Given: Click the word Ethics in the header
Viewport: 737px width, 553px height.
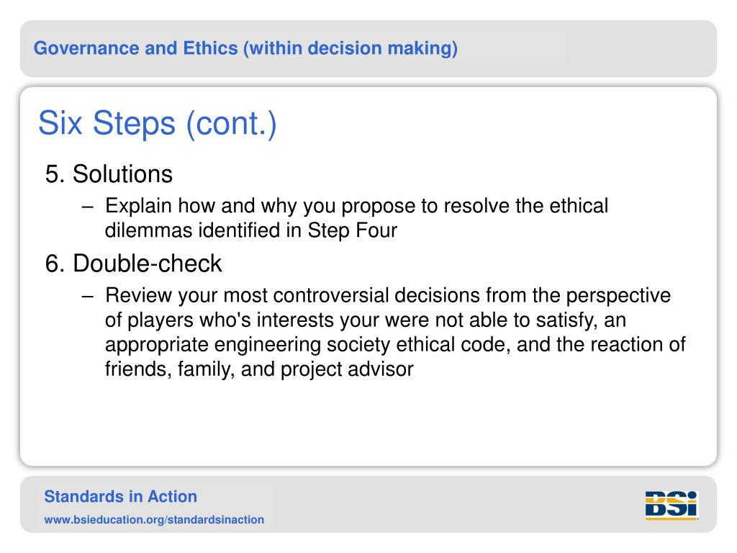Looking at the screenshot, I should (x=211, y=48).
